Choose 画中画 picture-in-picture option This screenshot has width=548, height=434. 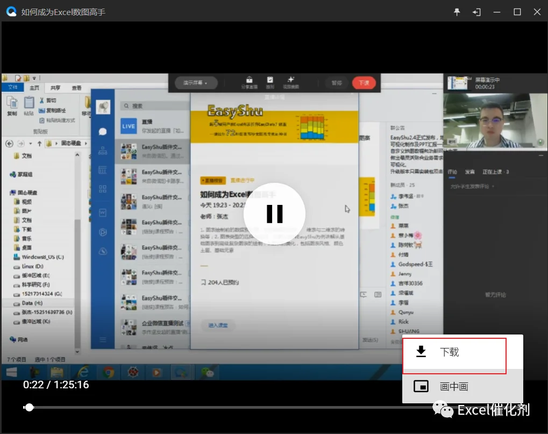point(454,387)
